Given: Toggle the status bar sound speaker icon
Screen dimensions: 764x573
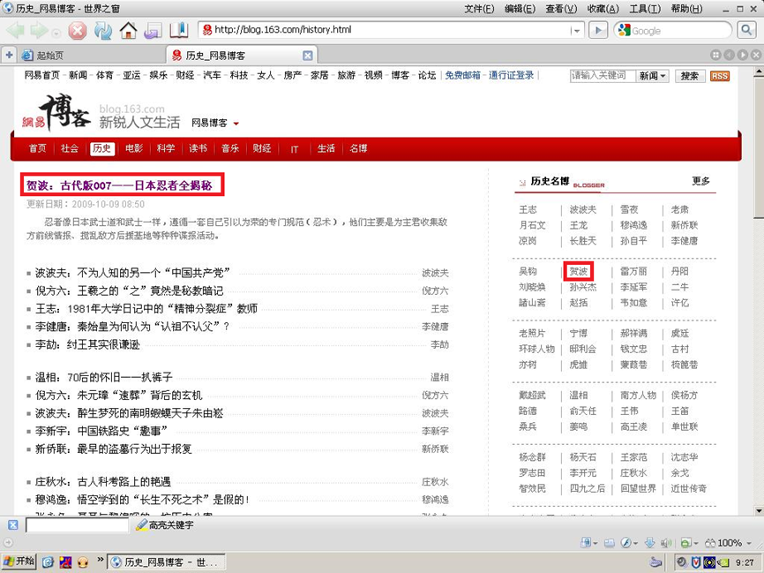Looking at the screenshot, I should pos(665,543).
